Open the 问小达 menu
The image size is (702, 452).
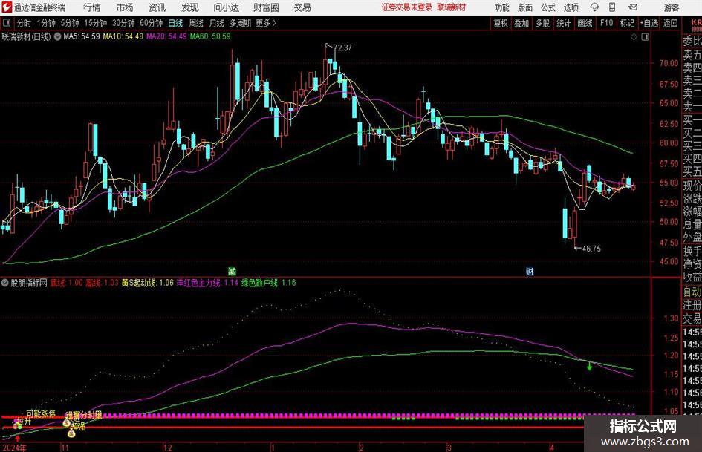tap(226, 7)
